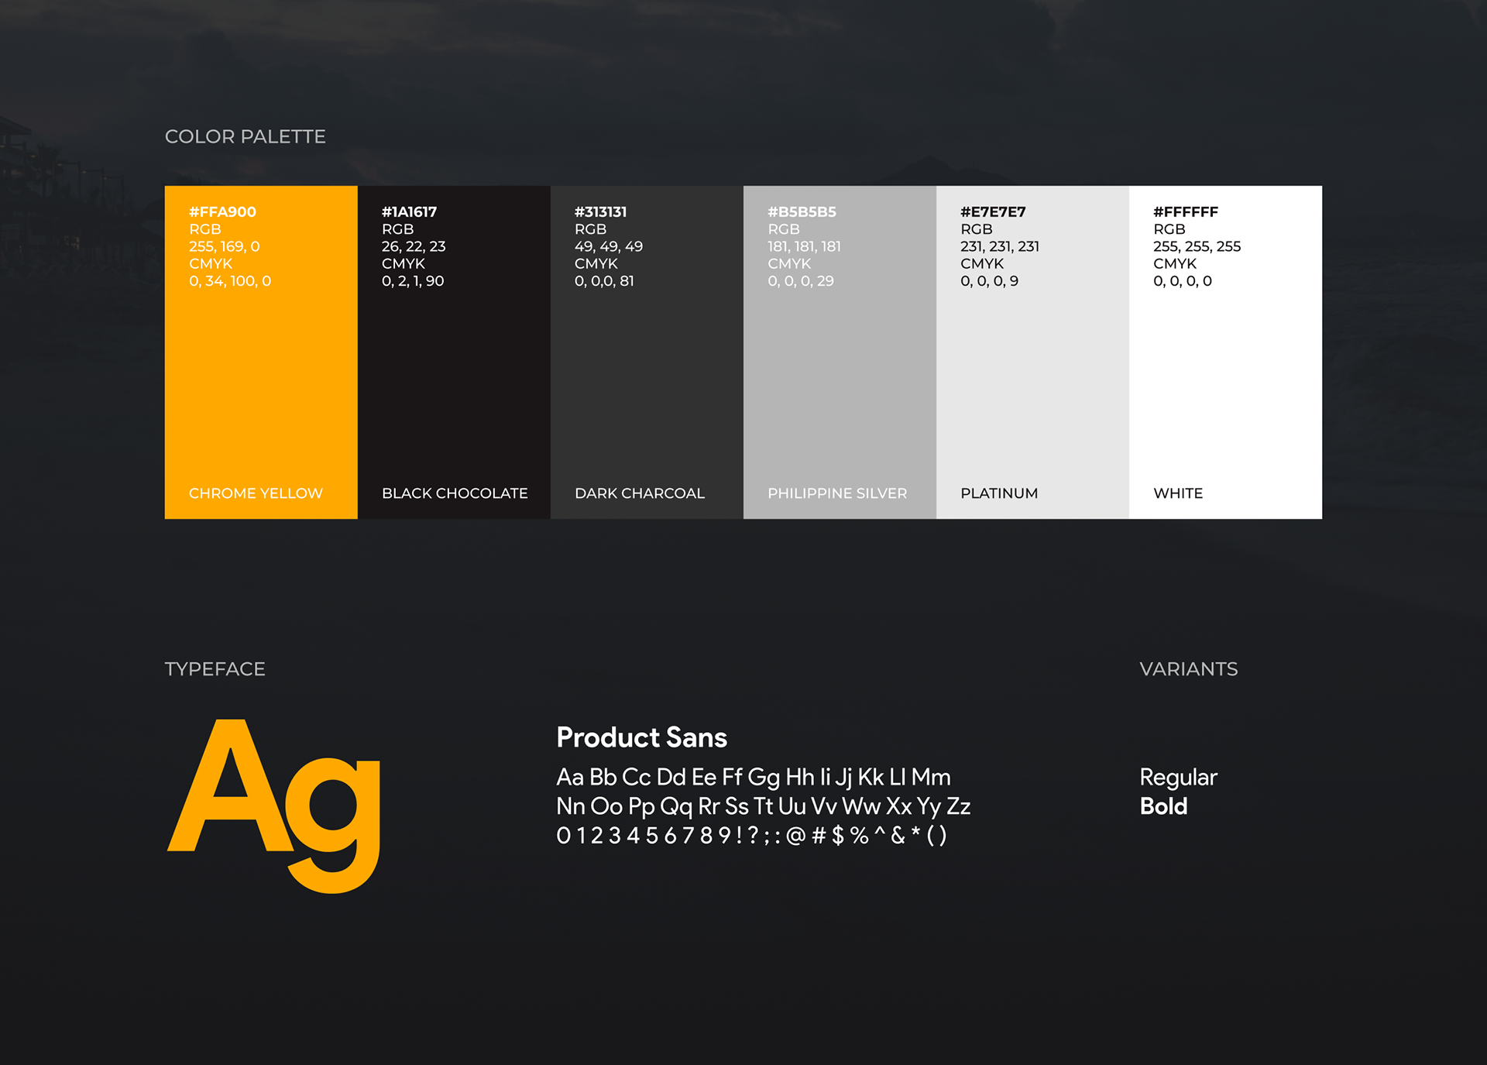Click the COLOR PALETTE heading
The height and width of the screenshot is (1065, 1487).
(245, 136)
